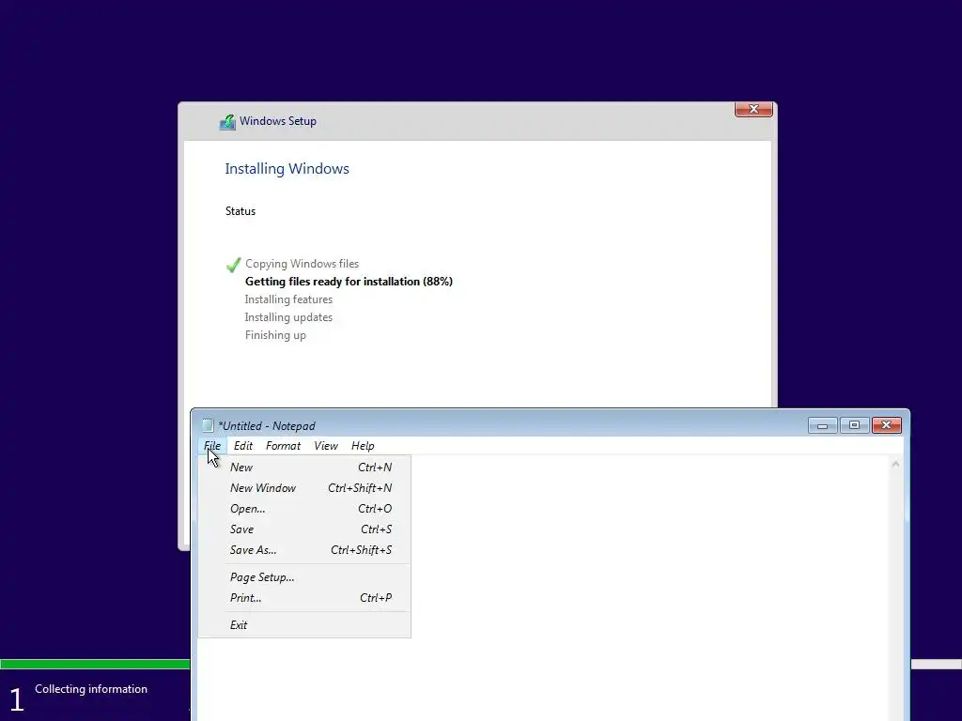Click the Windows Setup title icon

point(227,122)
